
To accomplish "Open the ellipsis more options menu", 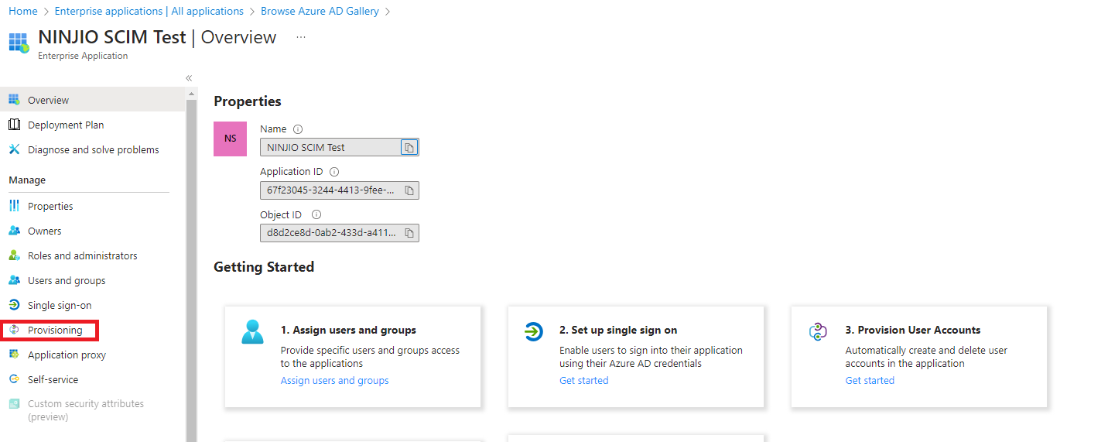I will coord(301,37).
